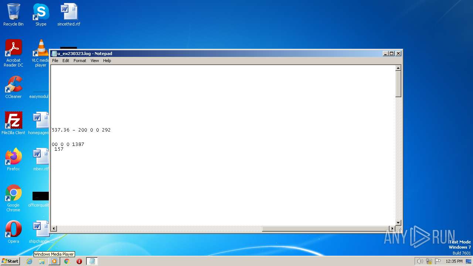The width and height of the screenshot is (473, 266).
Task: Open Acrobat Reader DC shortcut
Action: (x=13, y=53)
